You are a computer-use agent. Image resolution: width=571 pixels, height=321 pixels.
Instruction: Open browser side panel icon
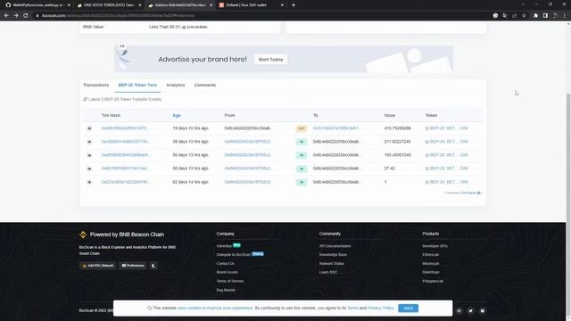(x=545, y=16)
